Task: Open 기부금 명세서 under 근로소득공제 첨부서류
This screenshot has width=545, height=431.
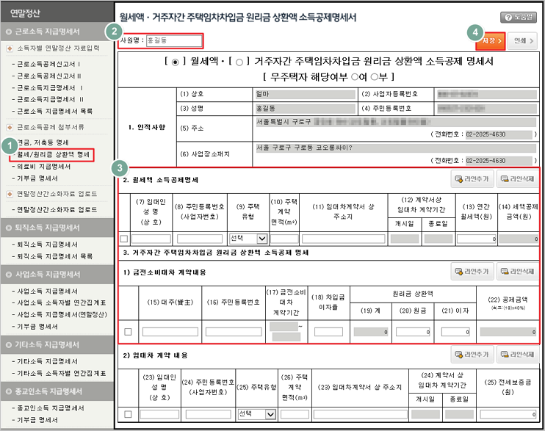Action: pos(37,178)
